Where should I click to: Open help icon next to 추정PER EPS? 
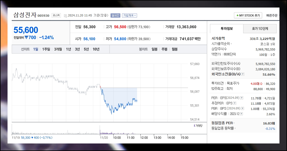coord(235,103)
